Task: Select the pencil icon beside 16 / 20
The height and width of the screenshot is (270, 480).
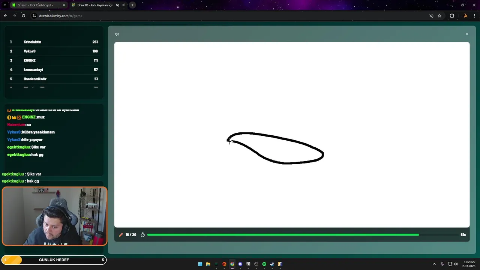Action: tap(121, 235)
